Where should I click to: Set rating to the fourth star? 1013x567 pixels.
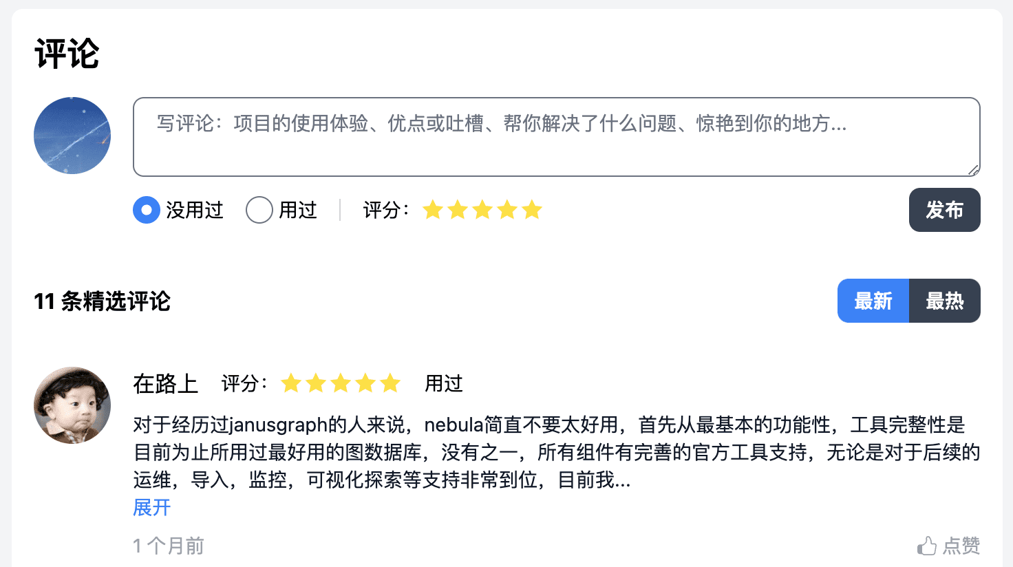[x=507, y=210]
